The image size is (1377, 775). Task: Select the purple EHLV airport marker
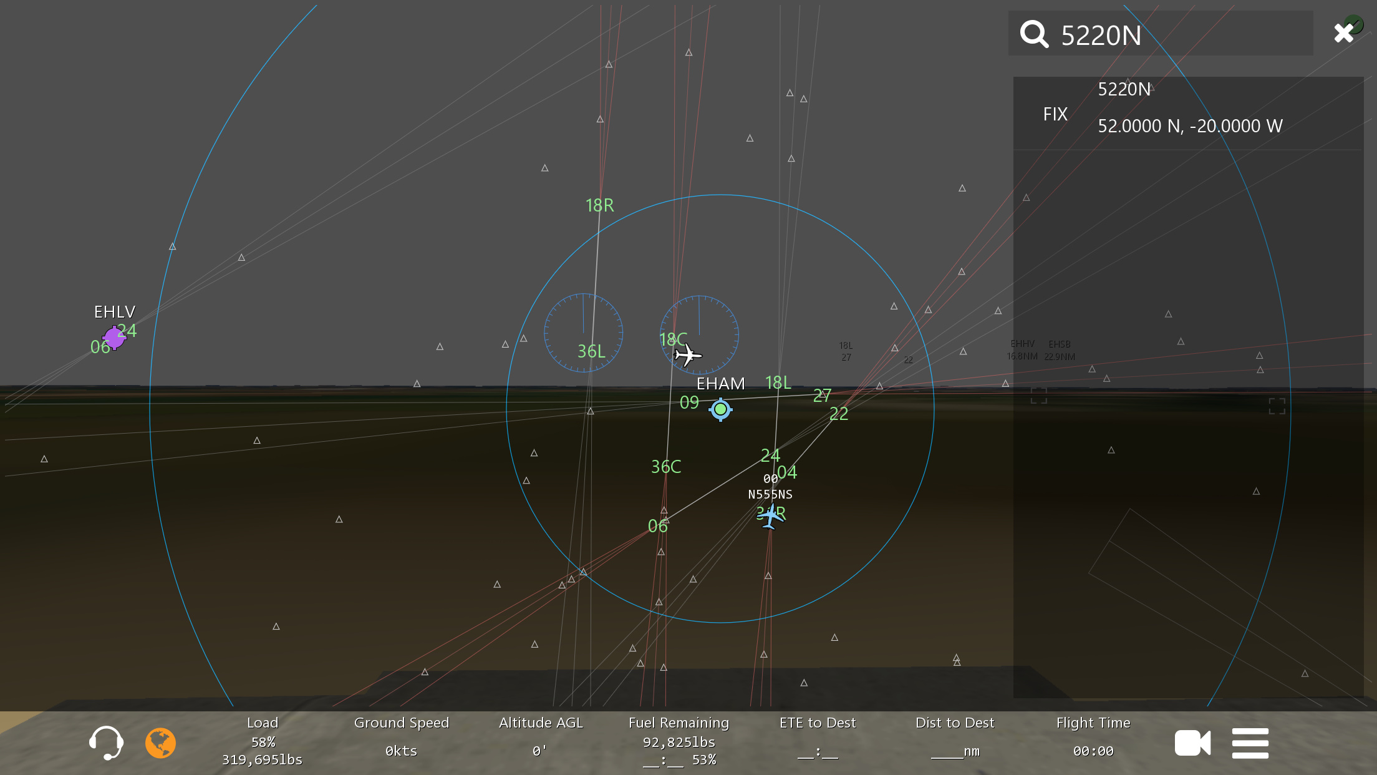(114, 338)
